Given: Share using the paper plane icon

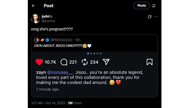Looking at the screenshot, I should point(106,62).
